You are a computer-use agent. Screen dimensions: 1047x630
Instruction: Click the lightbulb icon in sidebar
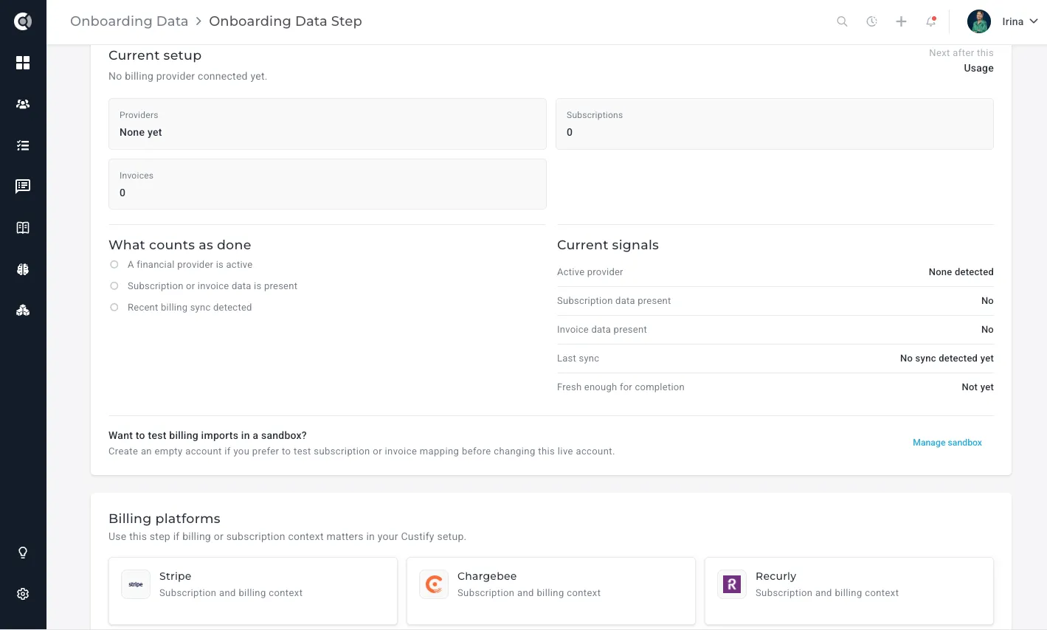23,553
